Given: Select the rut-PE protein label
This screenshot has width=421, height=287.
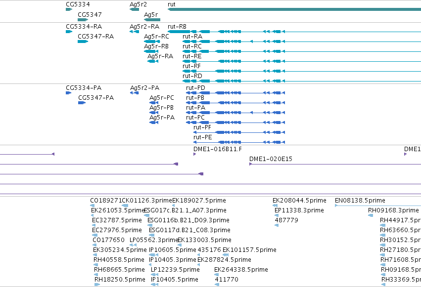Looking at the screenshot, I should pyautogui.click(x=203, y=137).
